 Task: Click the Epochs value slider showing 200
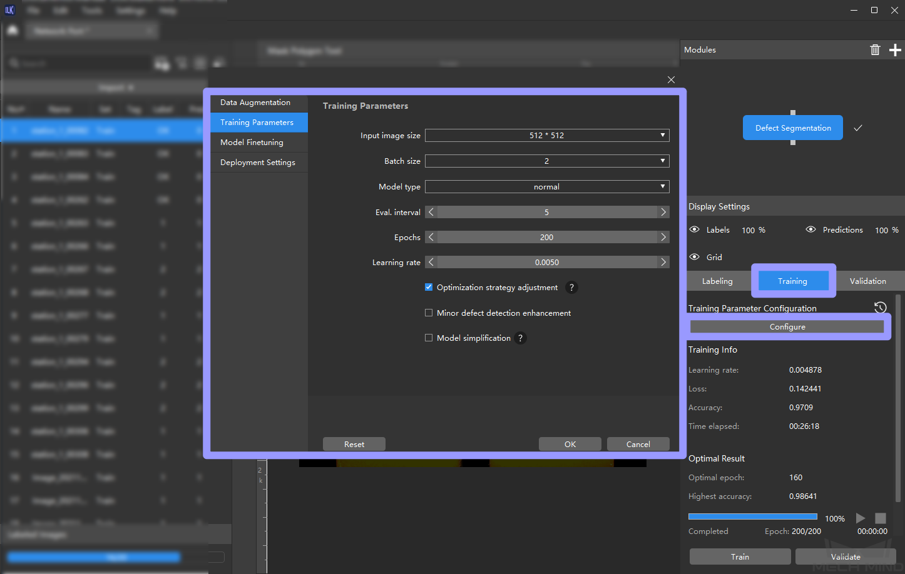coord(547,237)
